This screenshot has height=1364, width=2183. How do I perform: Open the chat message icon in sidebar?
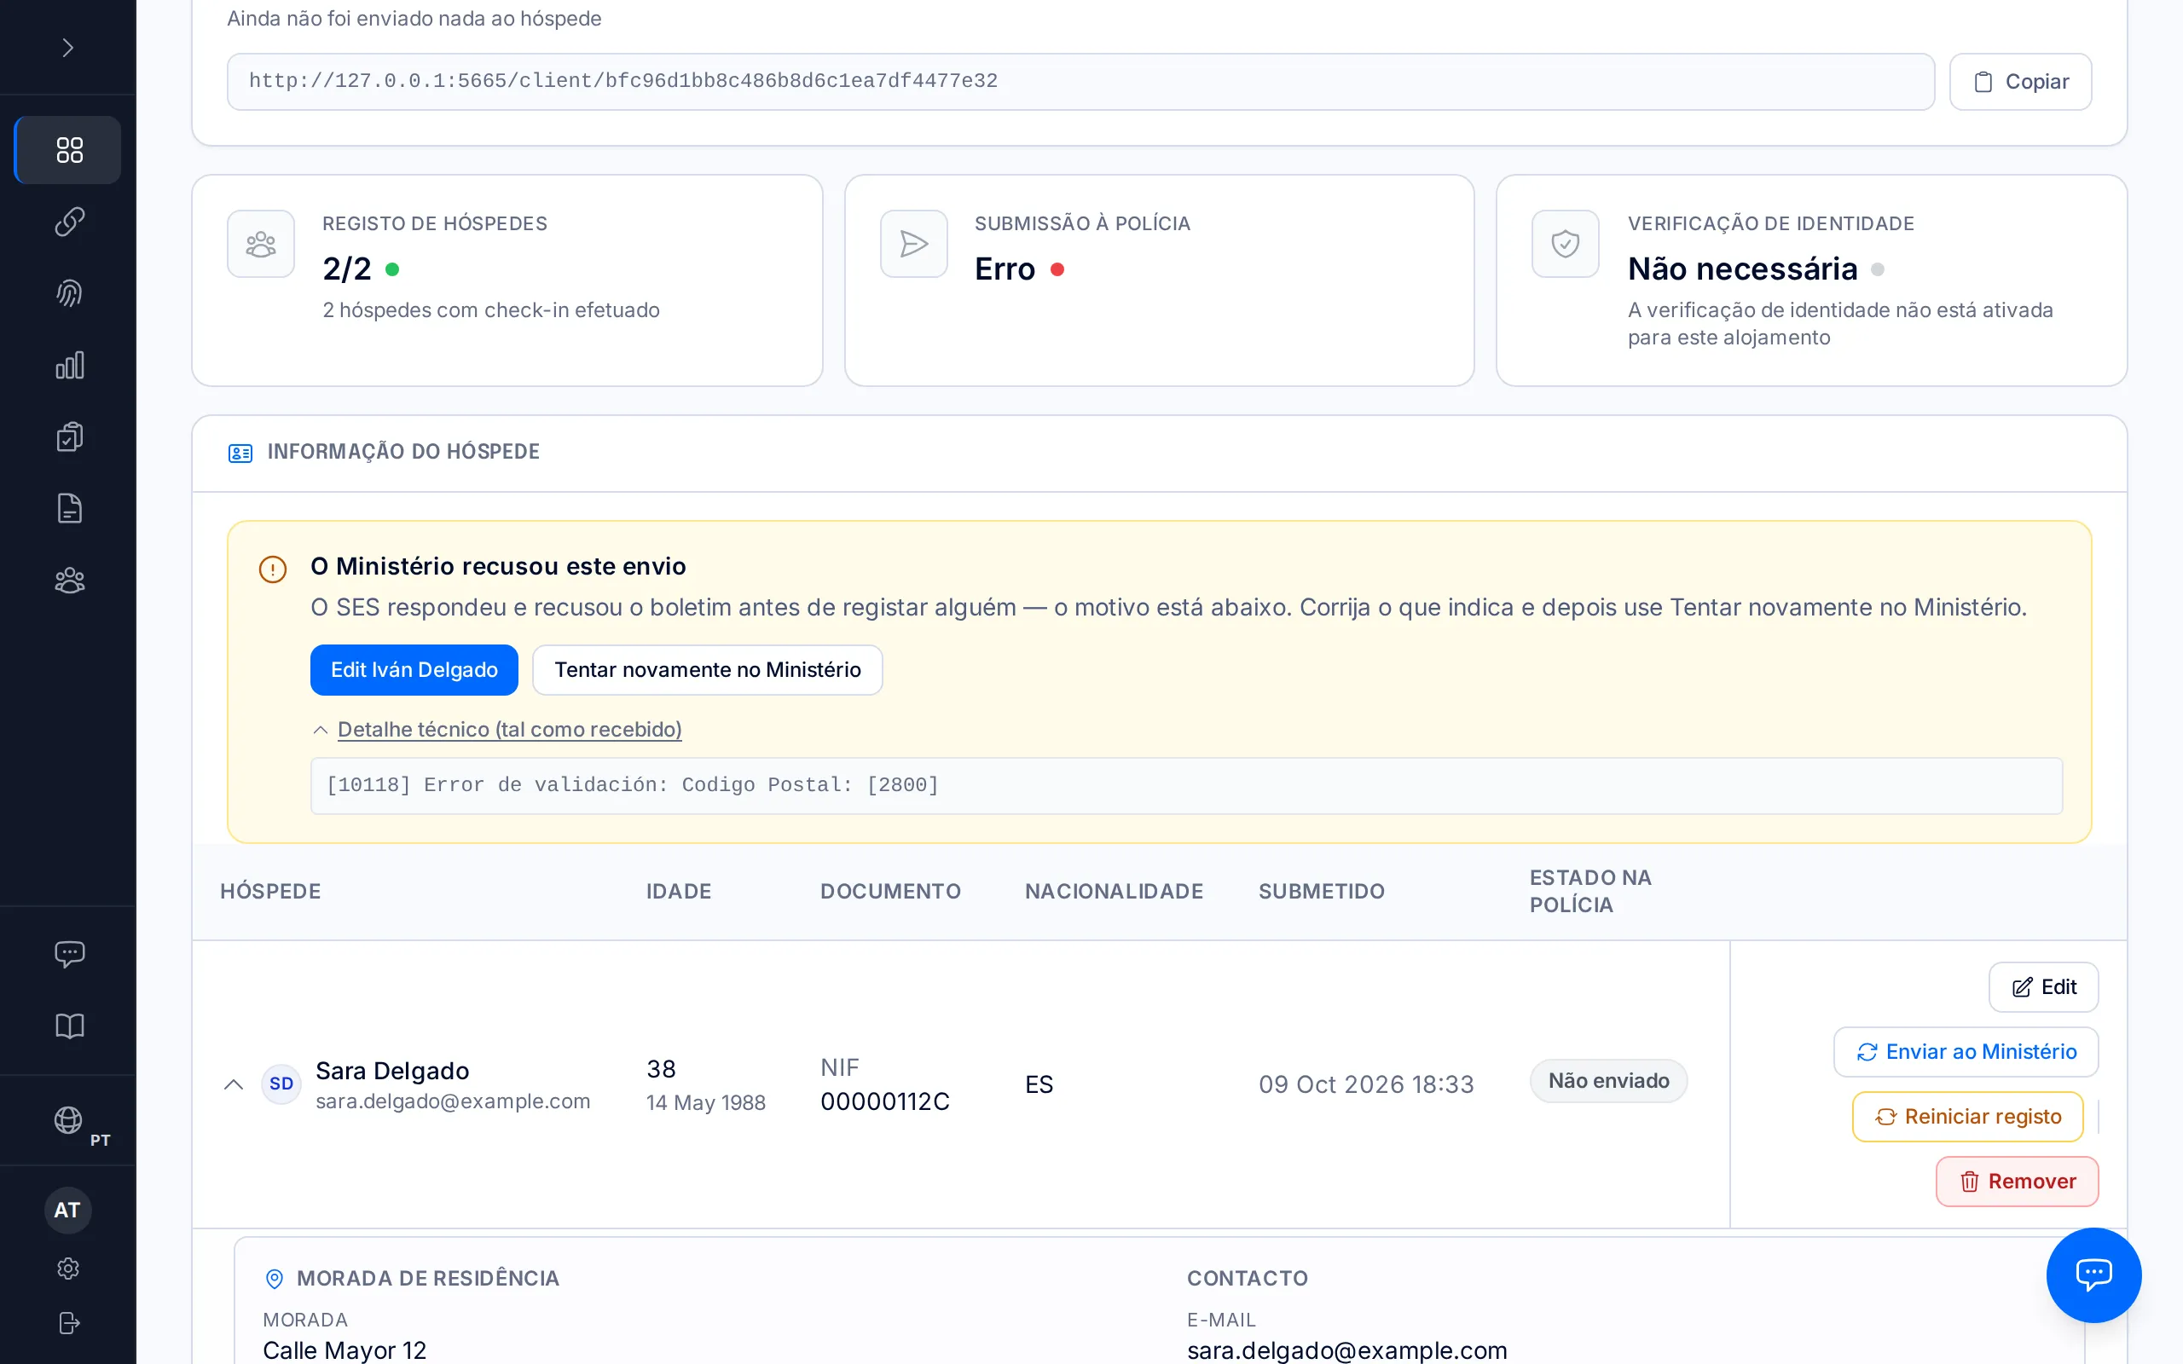[68, 954]
